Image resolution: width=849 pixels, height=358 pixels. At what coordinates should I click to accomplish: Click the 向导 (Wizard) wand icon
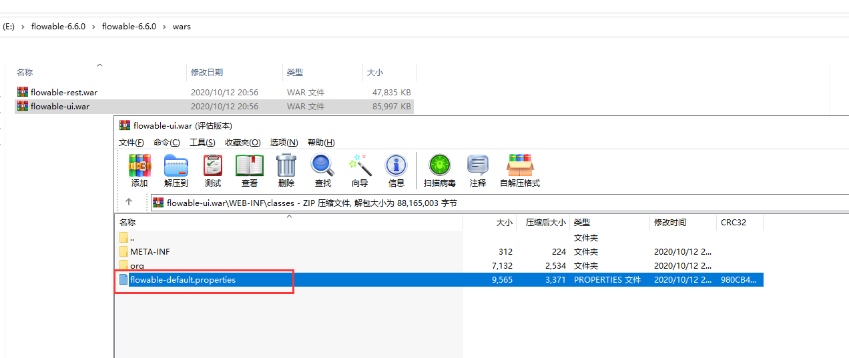click(360, 165)
